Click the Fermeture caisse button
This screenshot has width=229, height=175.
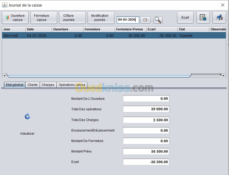coord(44,18)
